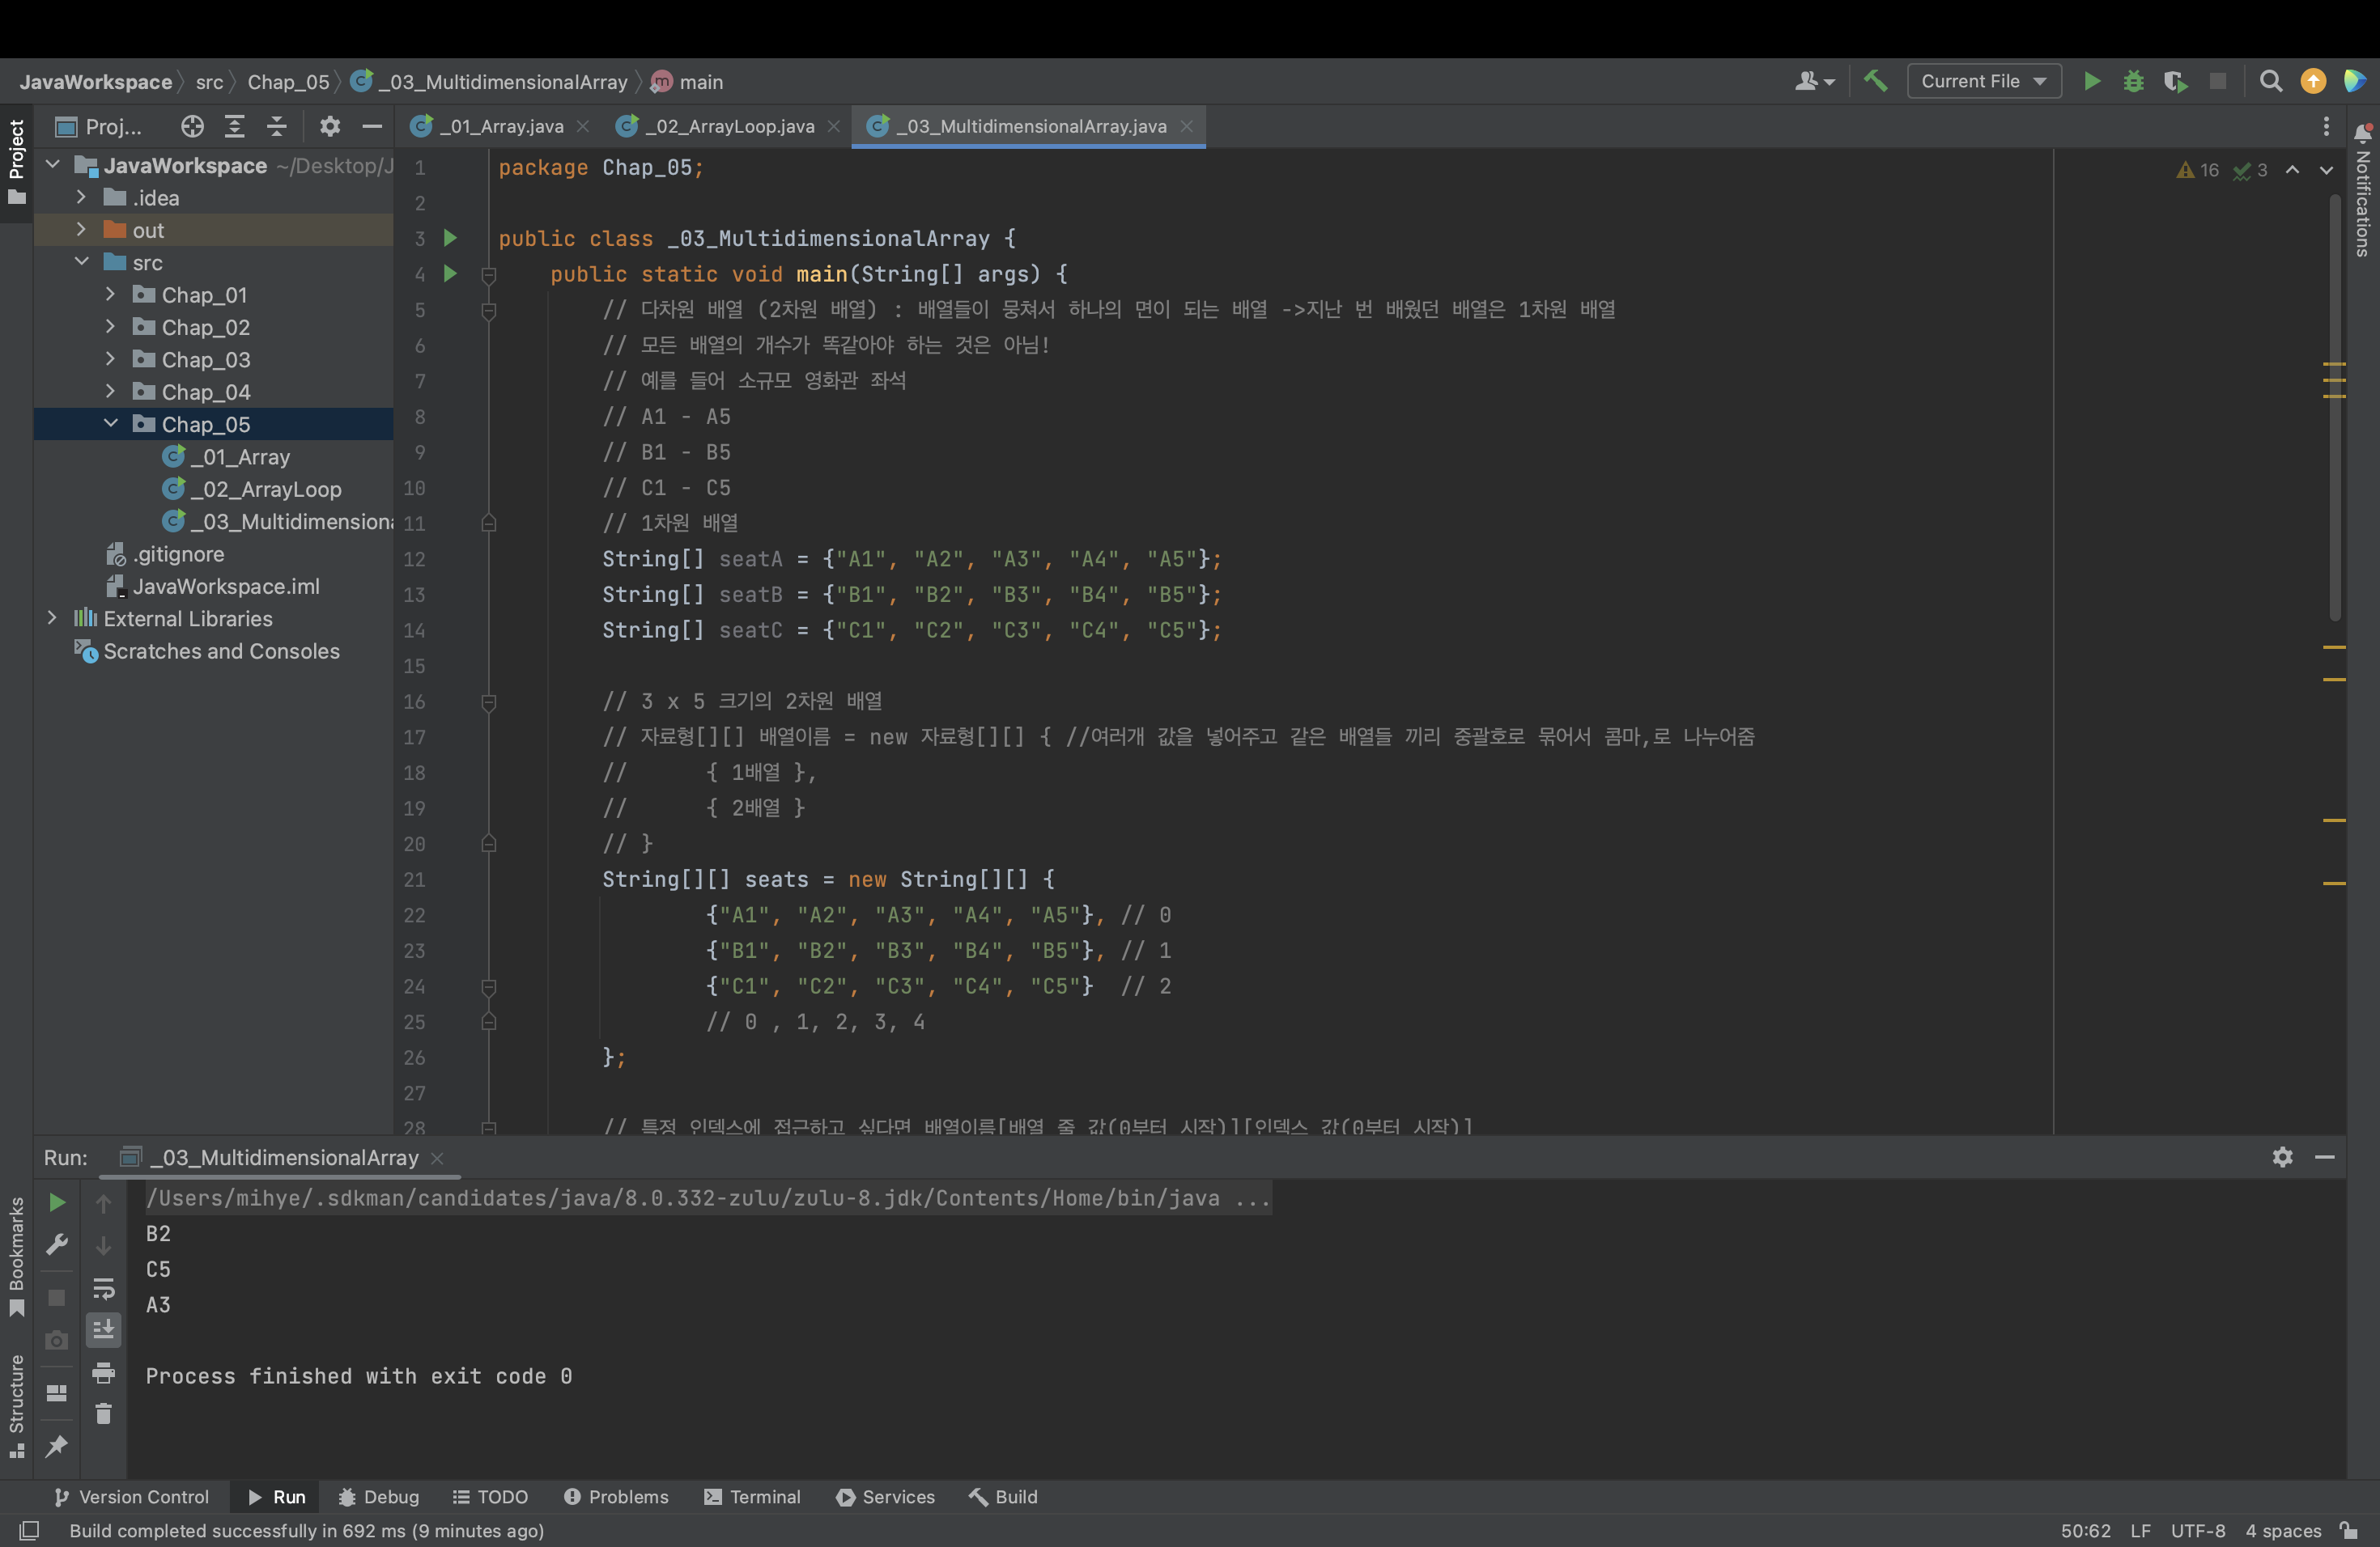Expand the out folder
The width and height of the screenshot is (2380, 1547).
81,230
